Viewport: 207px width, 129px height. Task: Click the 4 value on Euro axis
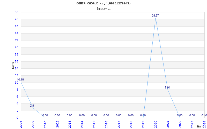[17, 104]
